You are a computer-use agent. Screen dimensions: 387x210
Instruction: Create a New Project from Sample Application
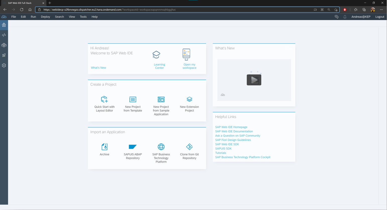click(161, 104)
